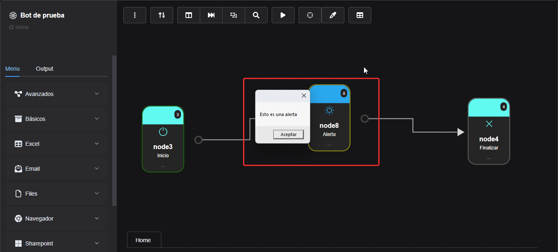Expand the Avanzados section chevron
The image size is (558, 252).
(x=97, y=94)
